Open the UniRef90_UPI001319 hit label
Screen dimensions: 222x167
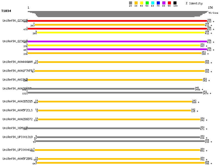point(17,137)
